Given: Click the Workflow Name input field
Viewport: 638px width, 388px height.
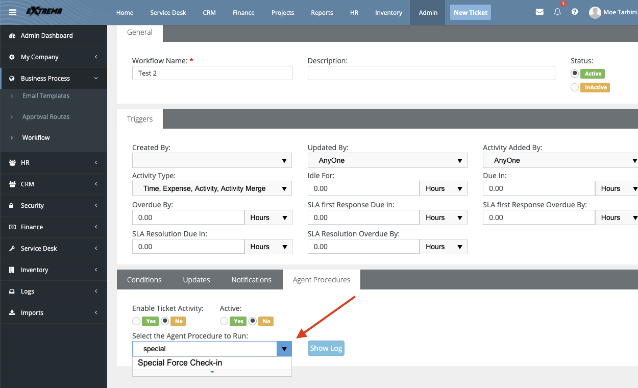Looking at the screenshot, I should click(212, 73).
